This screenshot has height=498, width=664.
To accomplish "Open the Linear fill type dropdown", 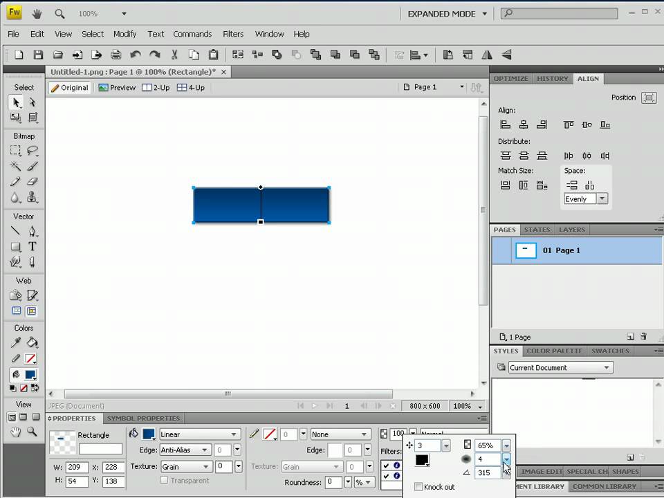I will click(x=200, y=434).
